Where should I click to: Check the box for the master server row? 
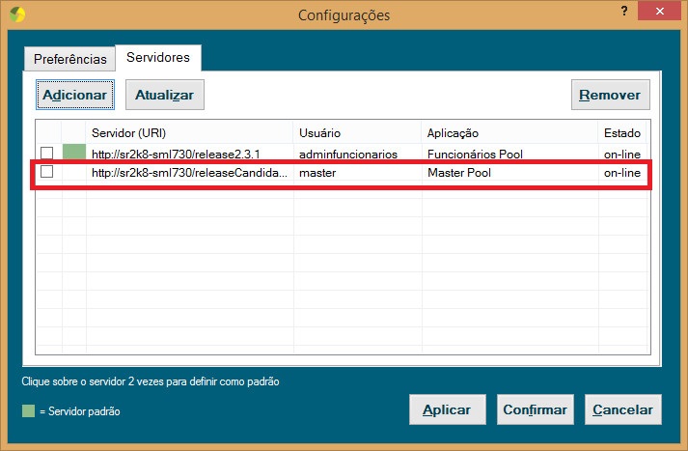coord(47,171)
